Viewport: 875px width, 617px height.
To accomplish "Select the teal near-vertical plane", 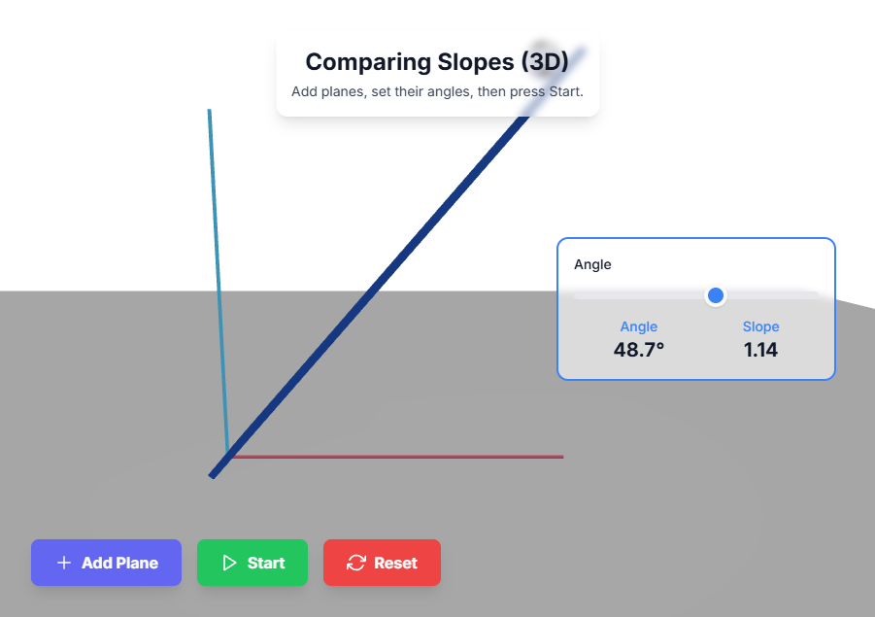I will tap(217, 243).
